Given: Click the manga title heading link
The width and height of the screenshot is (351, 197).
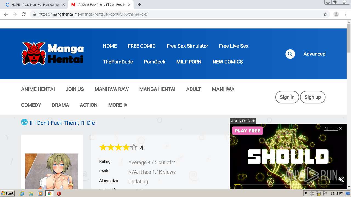Looking at the screenshot, I should [62, 123].
